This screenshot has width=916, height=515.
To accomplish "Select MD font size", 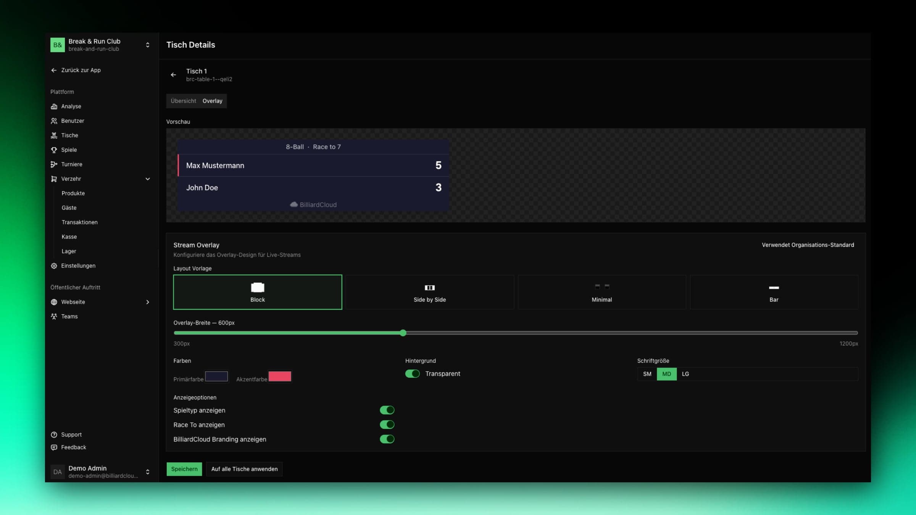I will click(x=667, y=374).
